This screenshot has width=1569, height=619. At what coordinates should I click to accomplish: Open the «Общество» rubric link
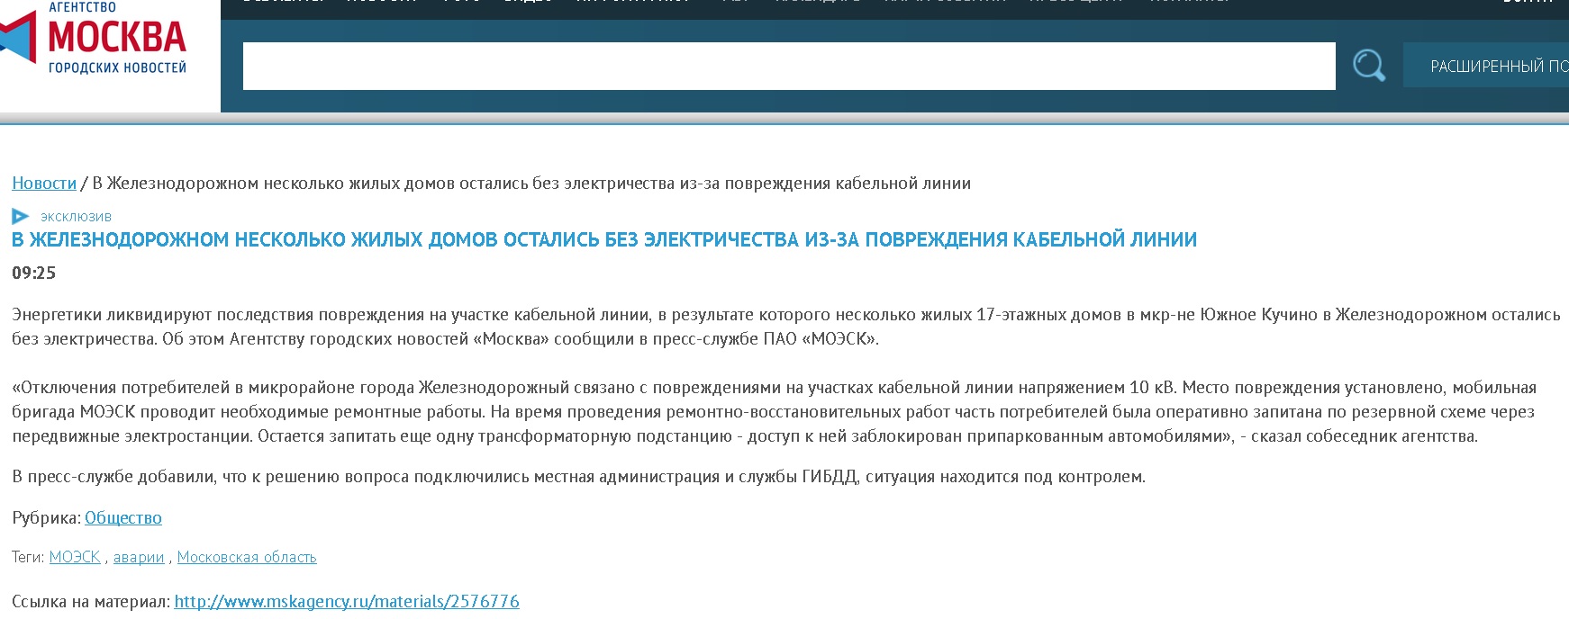pyautogui.click(x=123, y=518)
